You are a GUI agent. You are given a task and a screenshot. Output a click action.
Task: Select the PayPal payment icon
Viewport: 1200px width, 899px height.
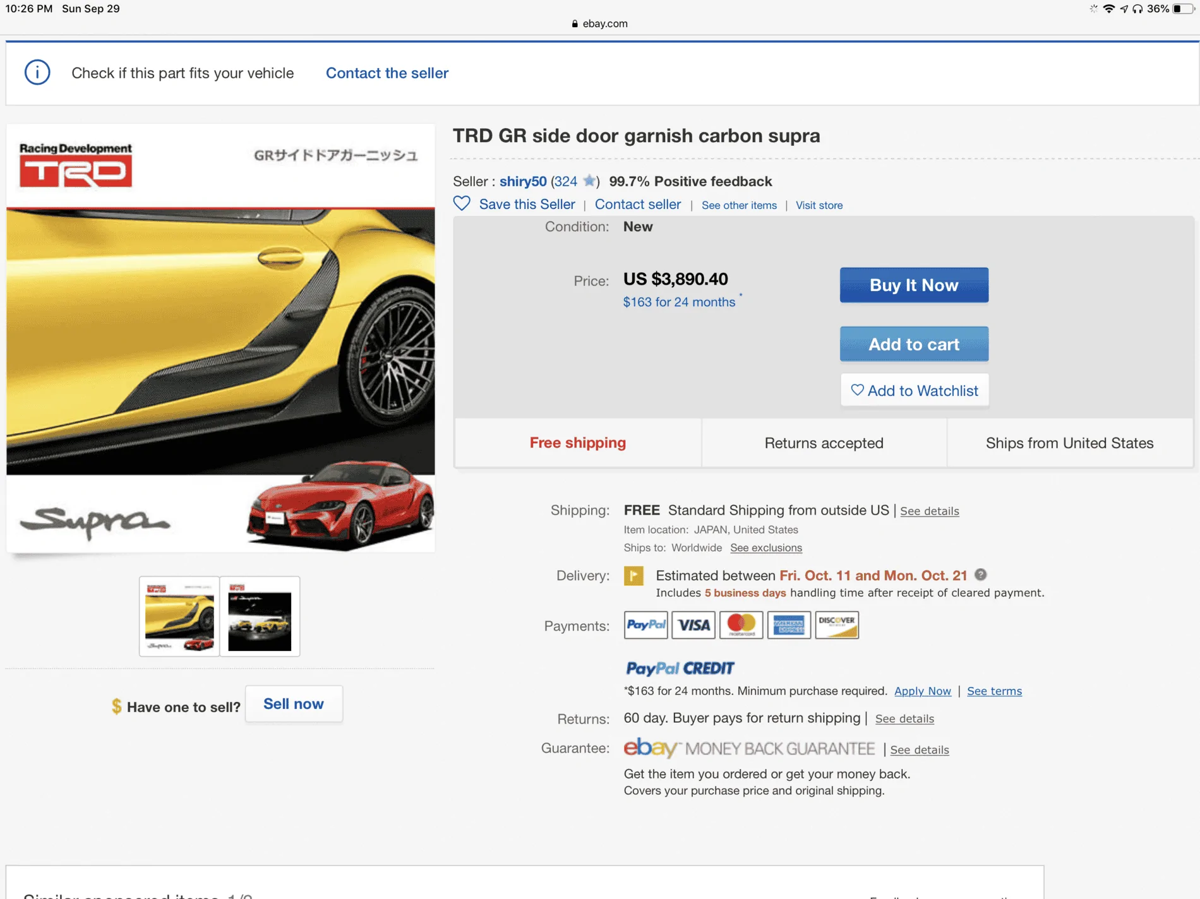645,625
